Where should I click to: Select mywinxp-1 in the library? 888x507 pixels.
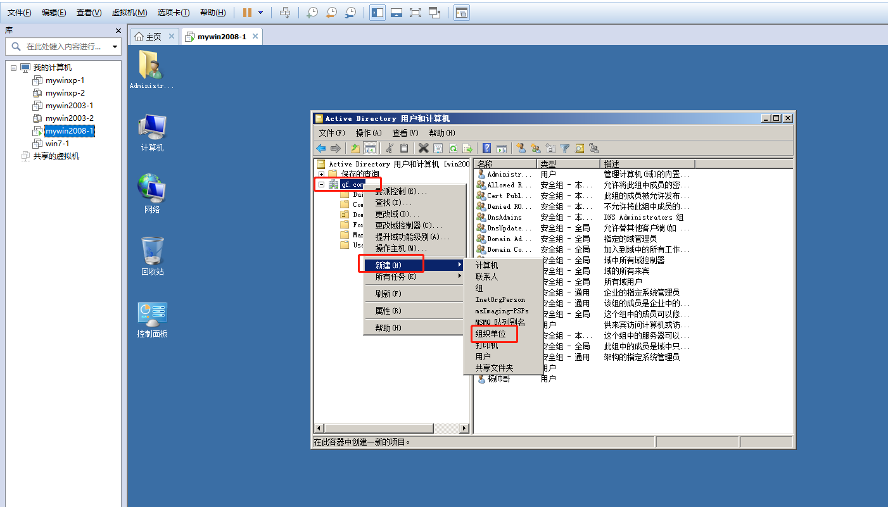[x=65, y=80]
